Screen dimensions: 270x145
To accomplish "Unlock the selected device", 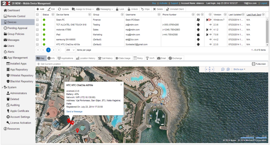I will point(133,9).
